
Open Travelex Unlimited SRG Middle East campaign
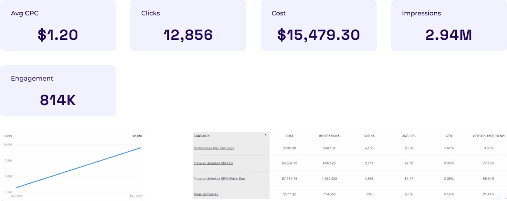point(220,179)
